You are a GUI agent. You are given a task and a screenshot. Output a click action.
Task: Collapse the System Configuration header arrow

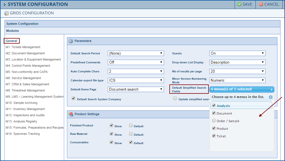[x=5, y=5]
